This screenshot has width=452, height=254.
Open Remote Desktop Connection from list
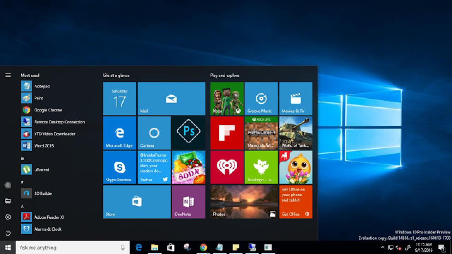[x=59, y=122]
